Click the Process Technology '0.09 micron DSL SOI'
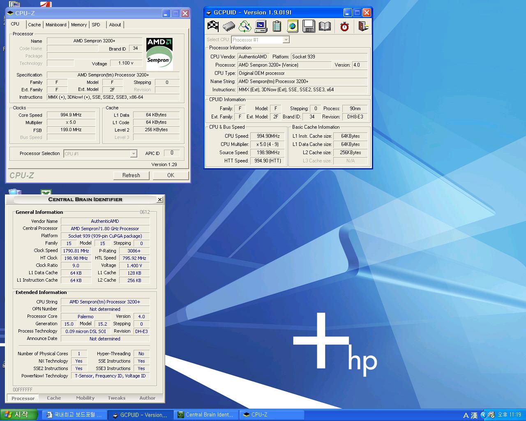 85,331
